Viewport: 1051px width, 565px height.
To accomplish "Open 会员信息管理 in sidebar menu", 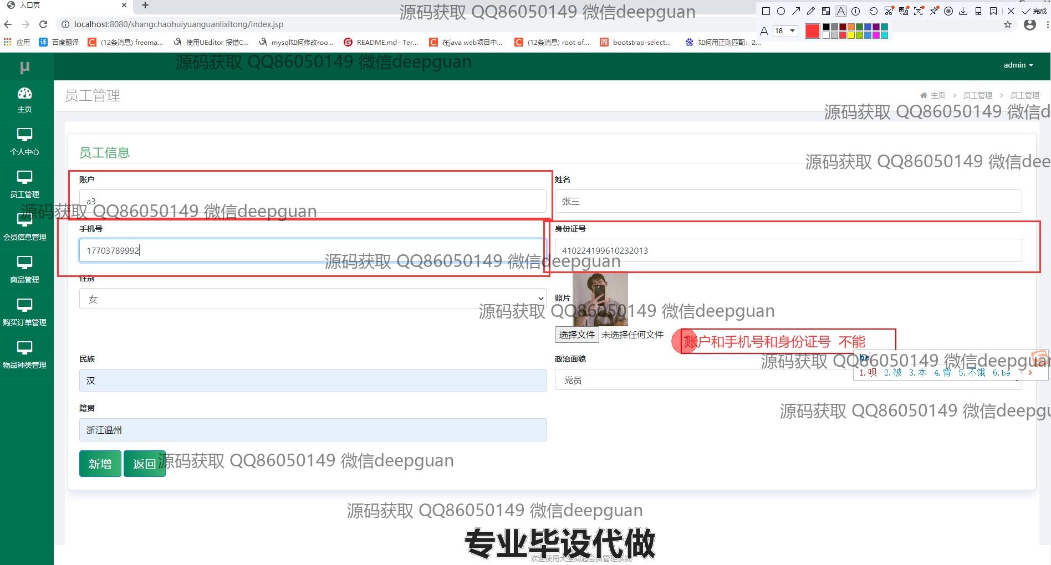I will point(25,227).
